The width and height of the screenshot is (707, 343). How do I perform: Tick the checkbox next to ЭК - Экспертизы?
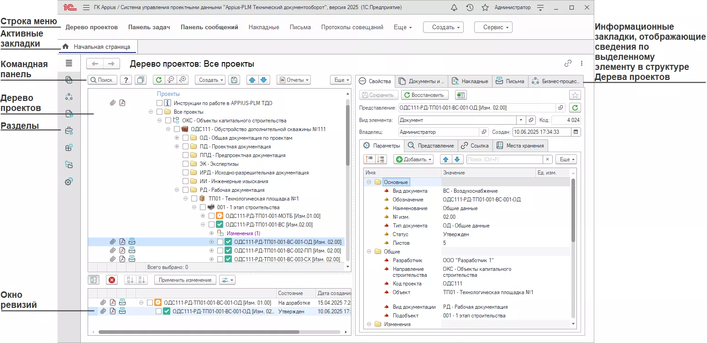(x=186, y=164)
